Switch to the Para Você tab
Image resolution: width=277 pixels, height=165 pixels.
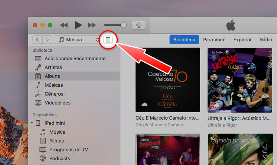point(214,40)
